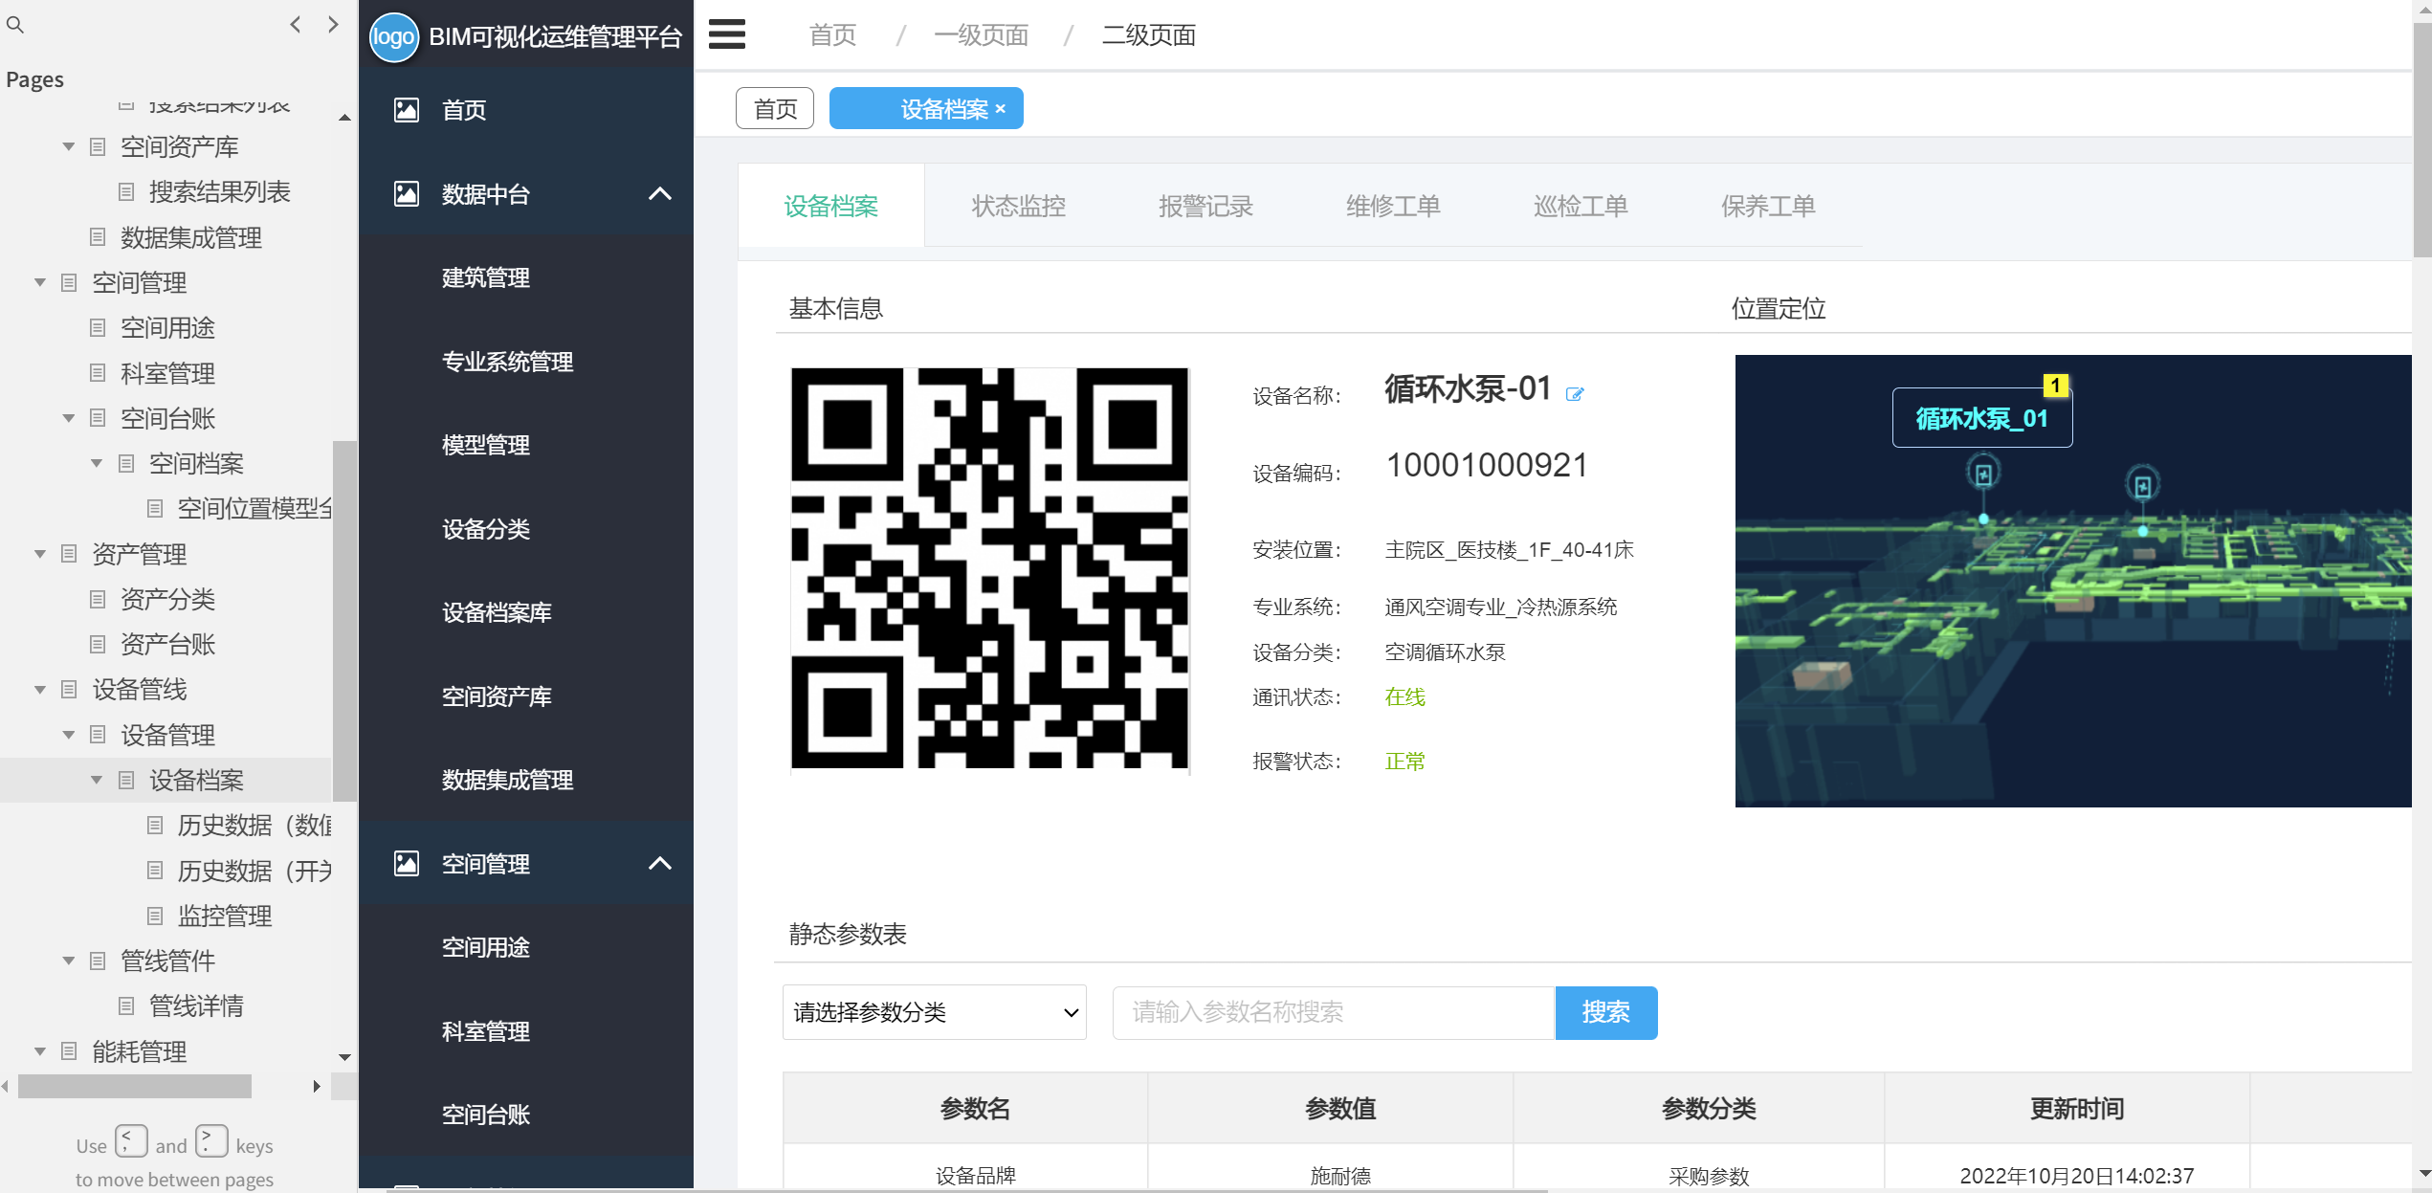Click the round logo icon
This screenshot has width=2432, height=1193.
tap(393, 37)
